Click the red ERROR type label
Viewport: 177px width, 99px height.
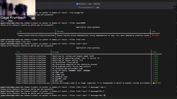(157, 35)
